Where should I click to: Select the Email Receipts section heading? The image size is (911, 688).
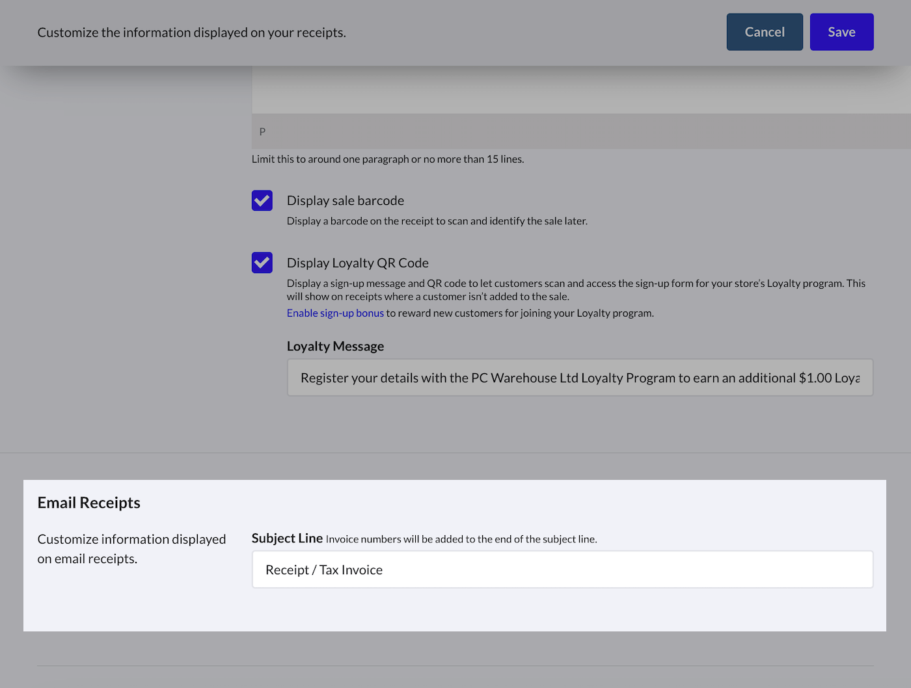(89, 503)
